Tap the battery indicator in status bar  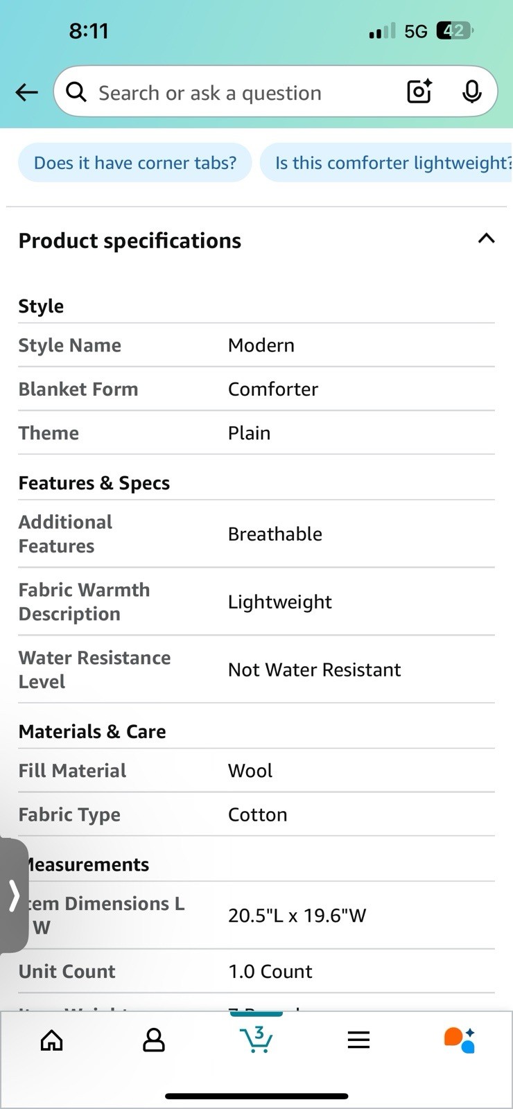pos(455,30)
